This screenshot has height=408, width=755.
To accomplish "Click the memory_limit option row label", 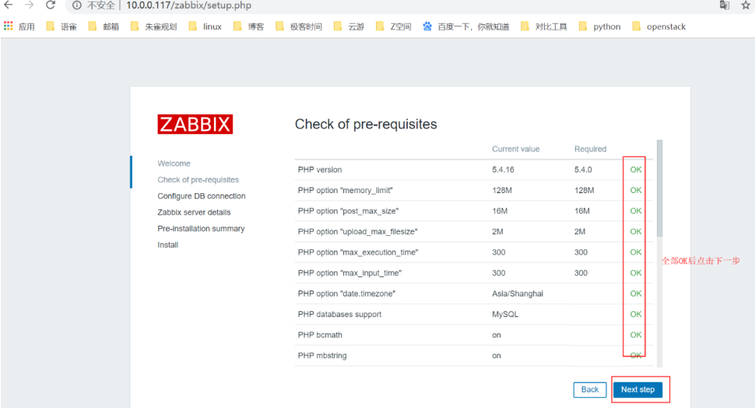I will [346, 190].
